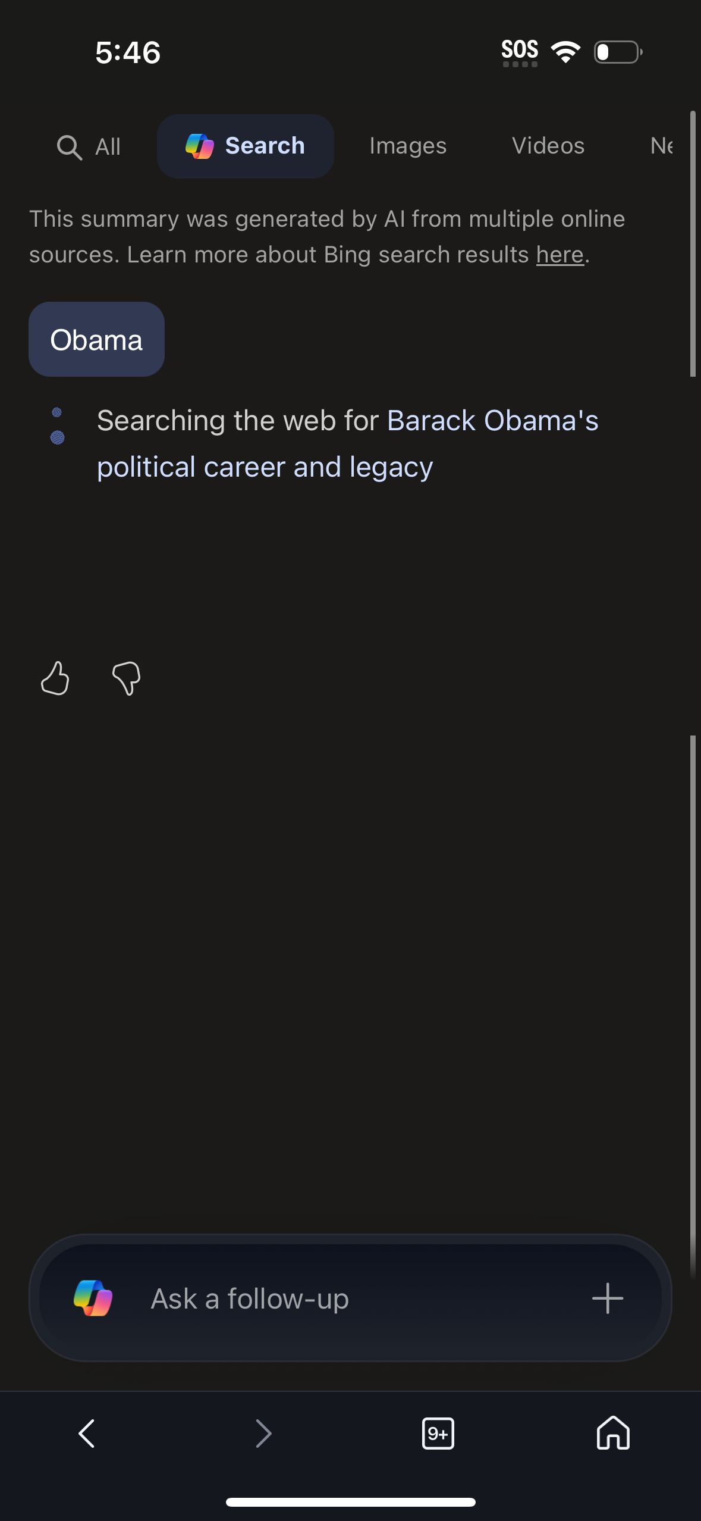
Task: Open the tabs overview showing 9+
Action: click(438, 1434)
